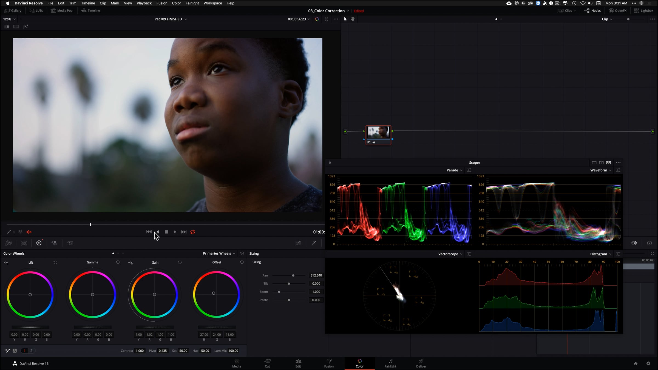The height and width of the screenshot is (370, 658).
Task: Click the loop playback icon
Action: (x=193, y=232)
